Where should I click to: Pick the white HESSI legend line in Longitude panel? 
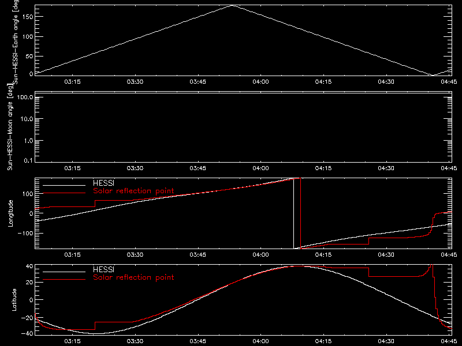(x=64, y=185)
